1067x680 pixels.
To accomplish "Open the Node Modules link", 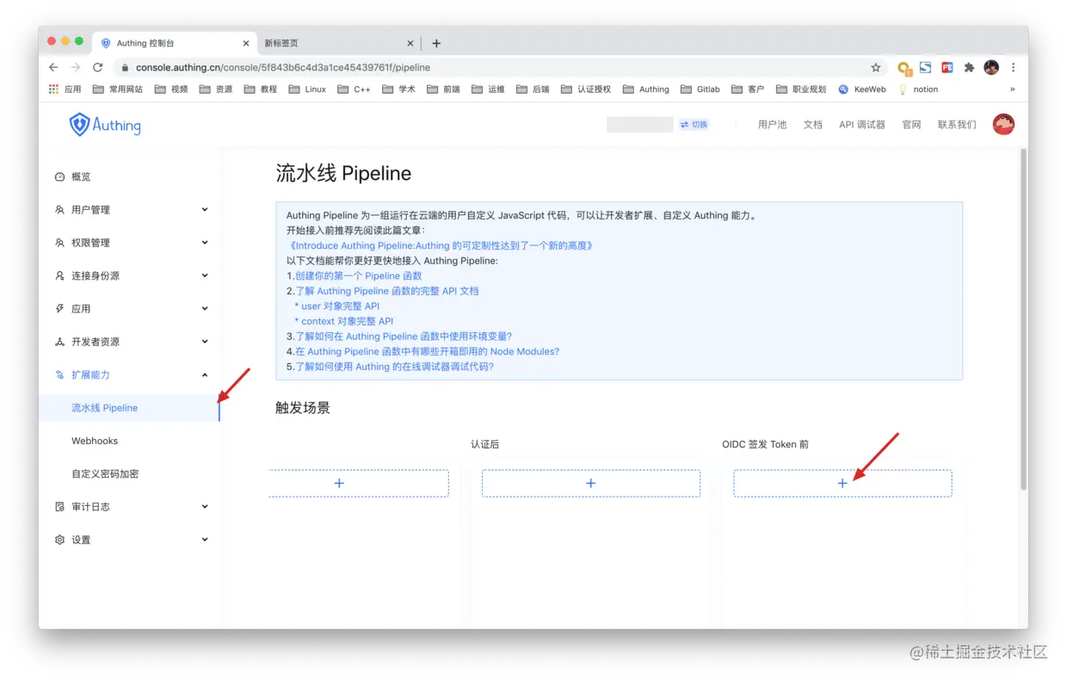I will point(428,351).
